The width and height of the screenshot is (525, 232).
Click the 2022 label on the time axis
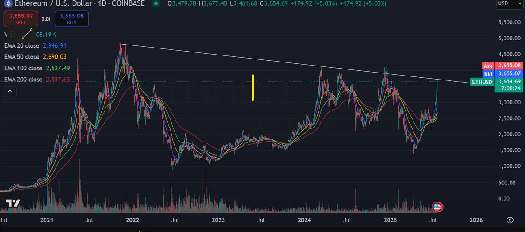click(x=133, y=220)
